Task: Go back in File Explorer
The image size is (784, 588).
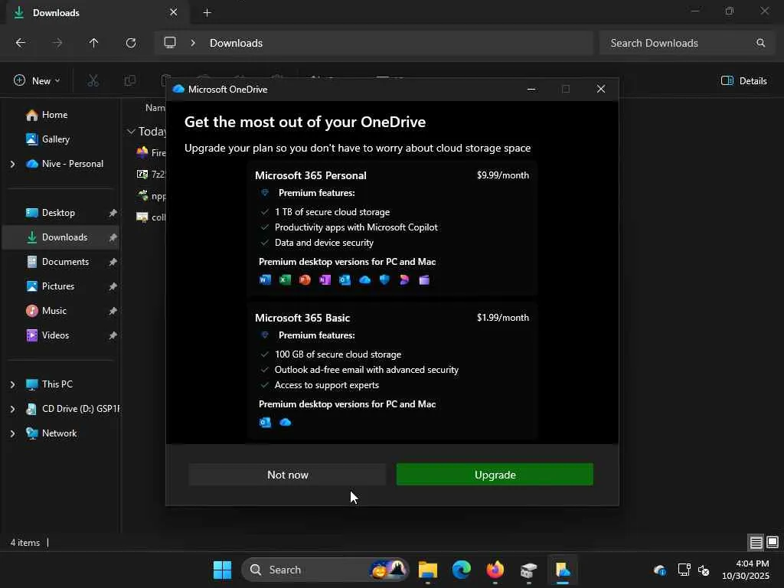Action: coord(21,43)
